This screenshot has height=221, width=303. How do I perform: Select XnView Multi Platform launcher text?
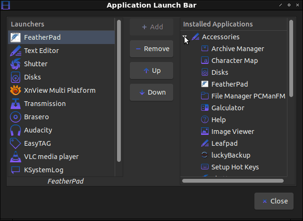(60, 90)
